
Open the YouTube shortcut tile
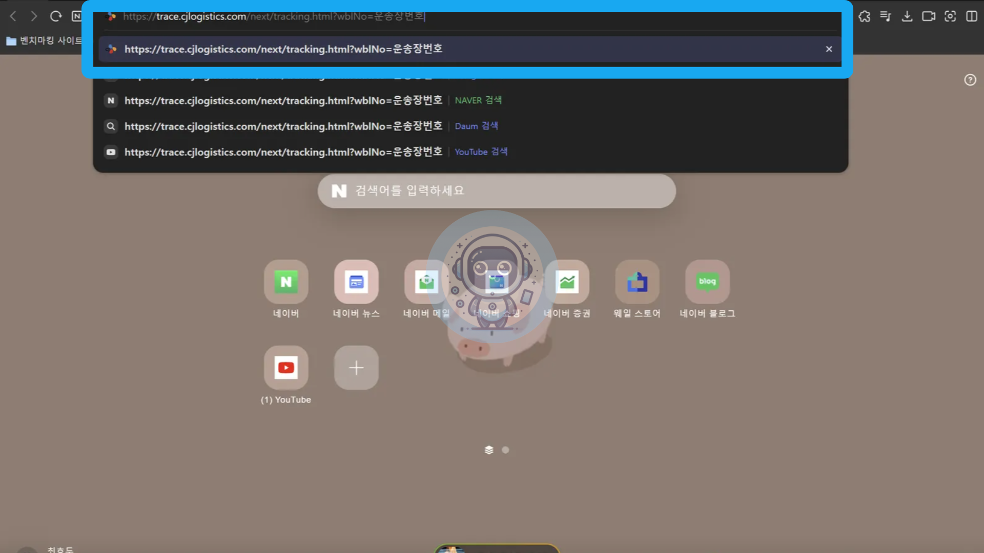click(285, 367)
